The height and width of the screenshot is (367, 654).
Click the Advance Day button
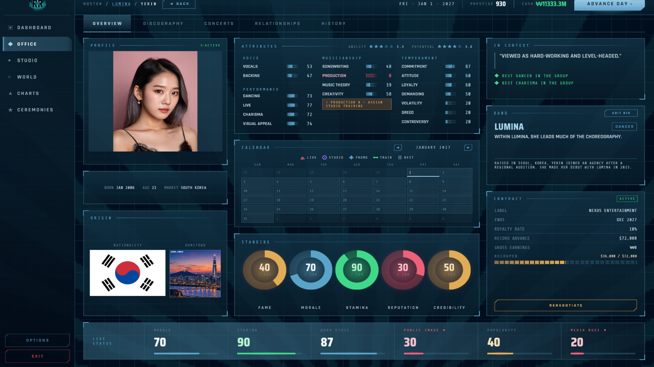[x=609, y=4]
